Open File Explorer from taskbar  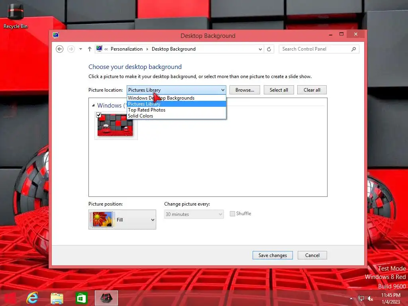(57, 298)
